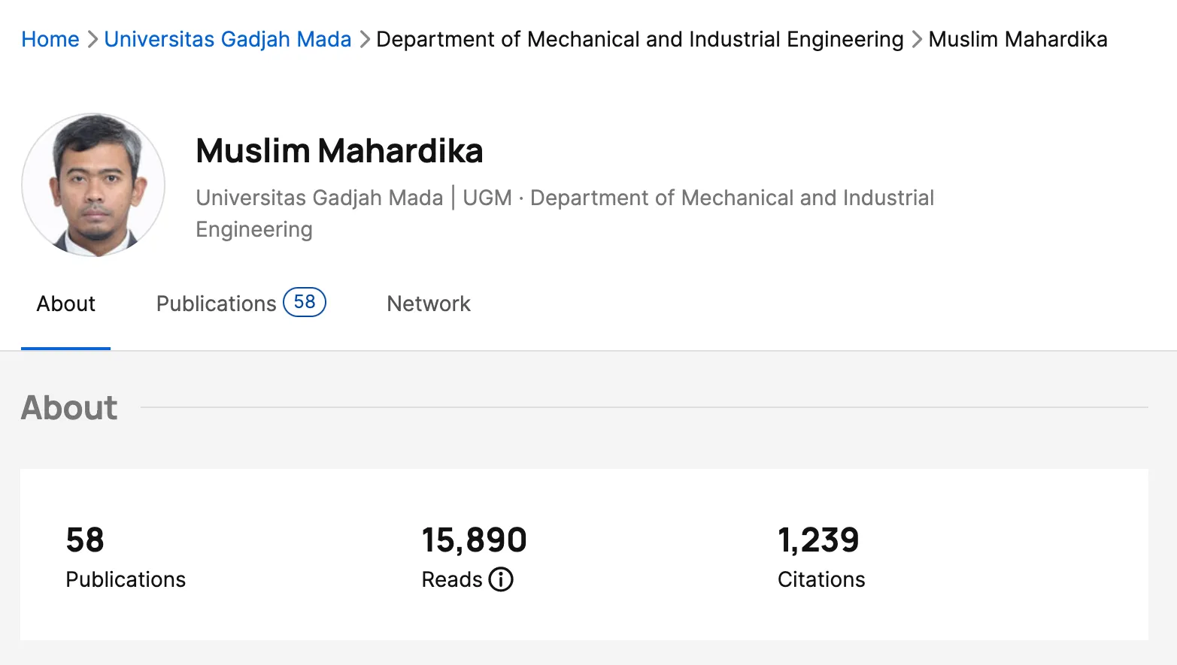This screenshot has width=1177, height=665.
Task: Click the 1,239 citations figure
Action: coord(818,540)
